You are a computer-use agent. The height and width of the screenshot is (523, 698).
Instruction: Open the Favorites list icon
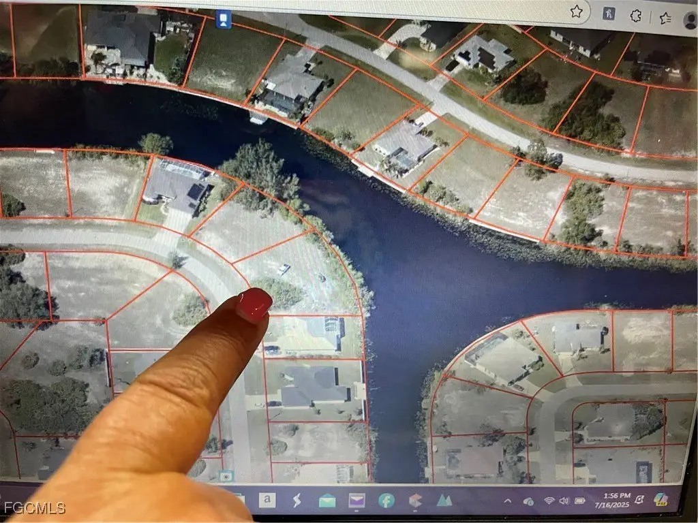coord(666,17)
